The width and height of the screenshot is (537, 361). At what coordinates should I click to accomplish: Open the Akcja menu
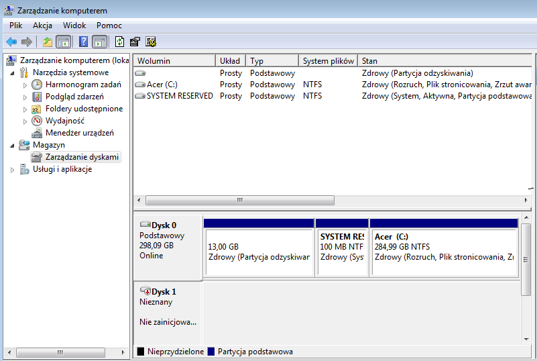42,25
